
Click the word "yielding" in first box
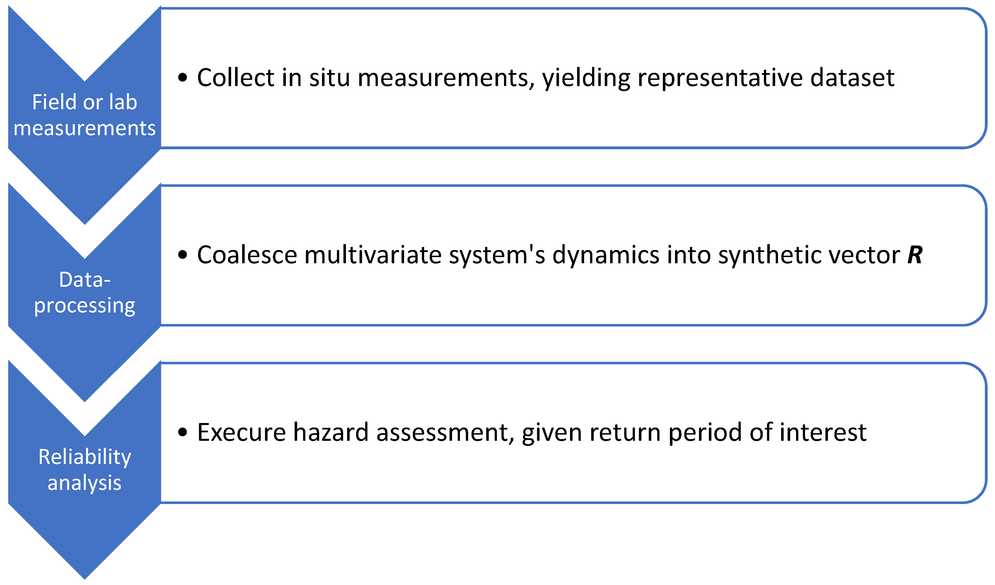(x=586, y=77)
